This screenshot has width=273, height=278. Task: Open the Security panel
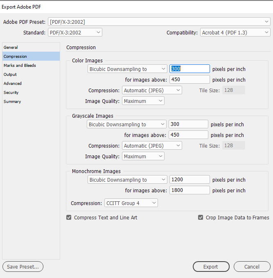click(31, 93)
